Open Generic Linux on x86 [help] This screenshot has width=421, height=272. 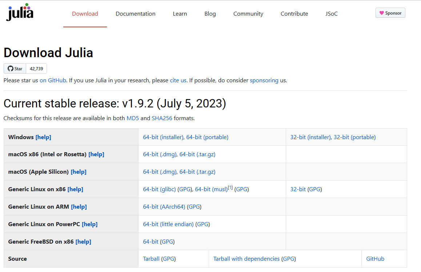75,189
